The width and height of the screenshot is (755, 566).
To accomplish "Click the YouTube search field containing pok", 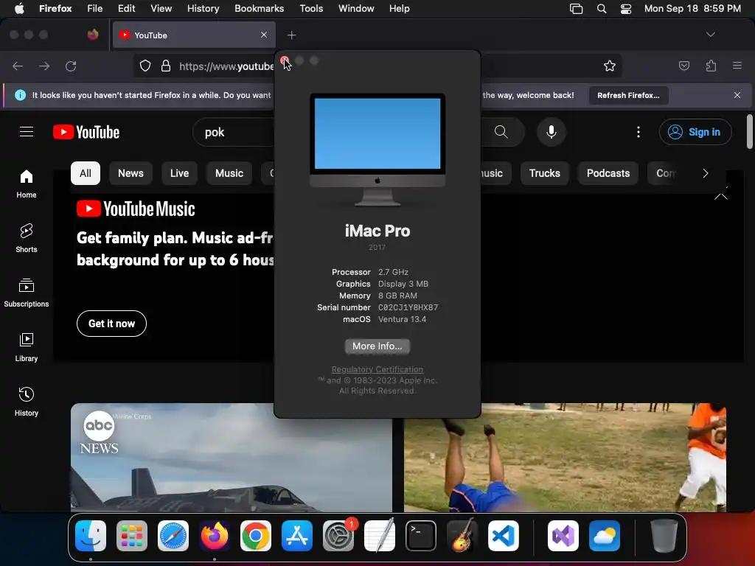I will [234, 132].
